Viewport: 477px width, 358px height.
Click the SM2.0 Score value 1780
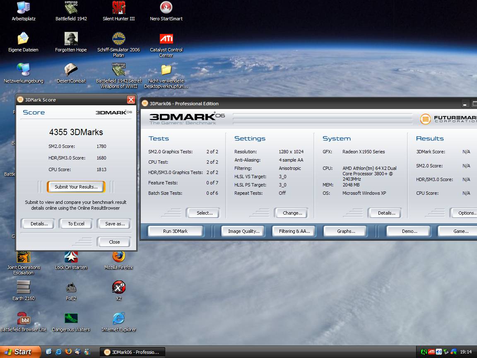pyautogui.click(x=101, y=146)
